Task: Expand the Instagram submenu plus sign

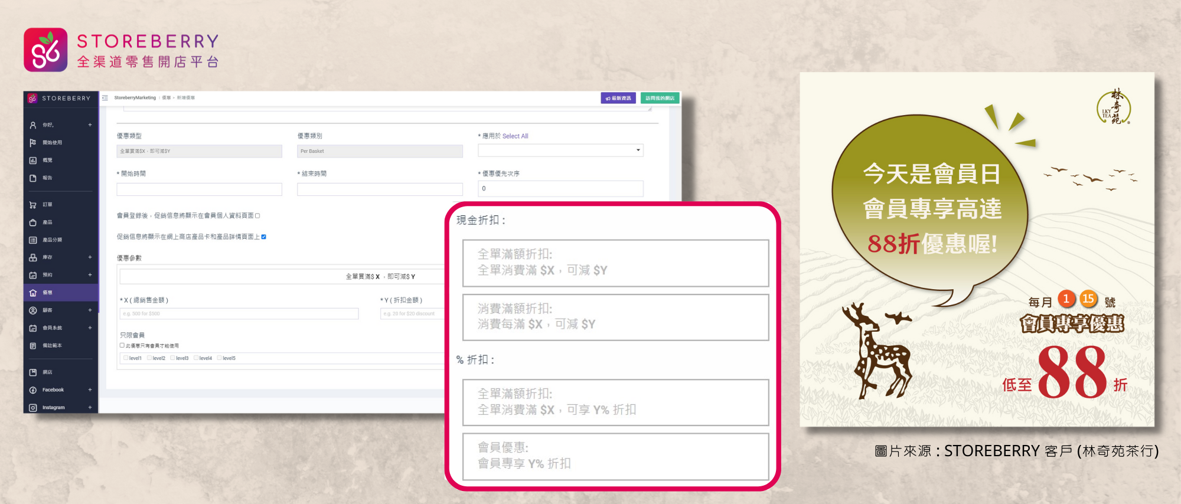Action: [90, 408]
